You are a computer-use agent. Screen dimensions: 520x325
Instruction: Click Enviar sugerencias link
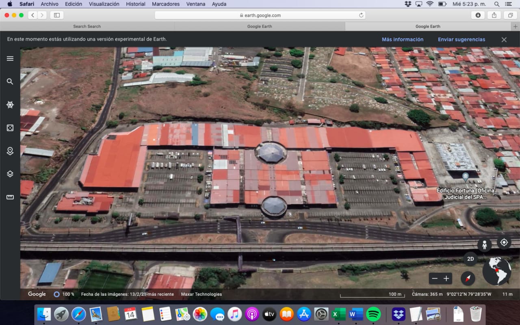tap(461, 39)
